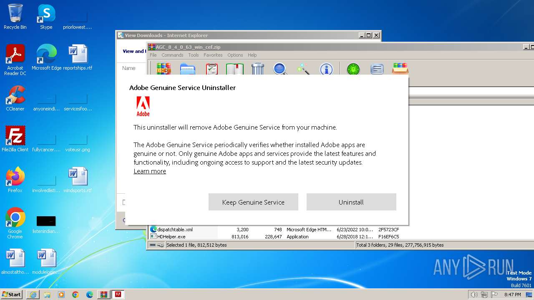The height and width of the screenshot is (300, 534).
Task: Click Edge icon in taskbar
Action: (90, 295)
